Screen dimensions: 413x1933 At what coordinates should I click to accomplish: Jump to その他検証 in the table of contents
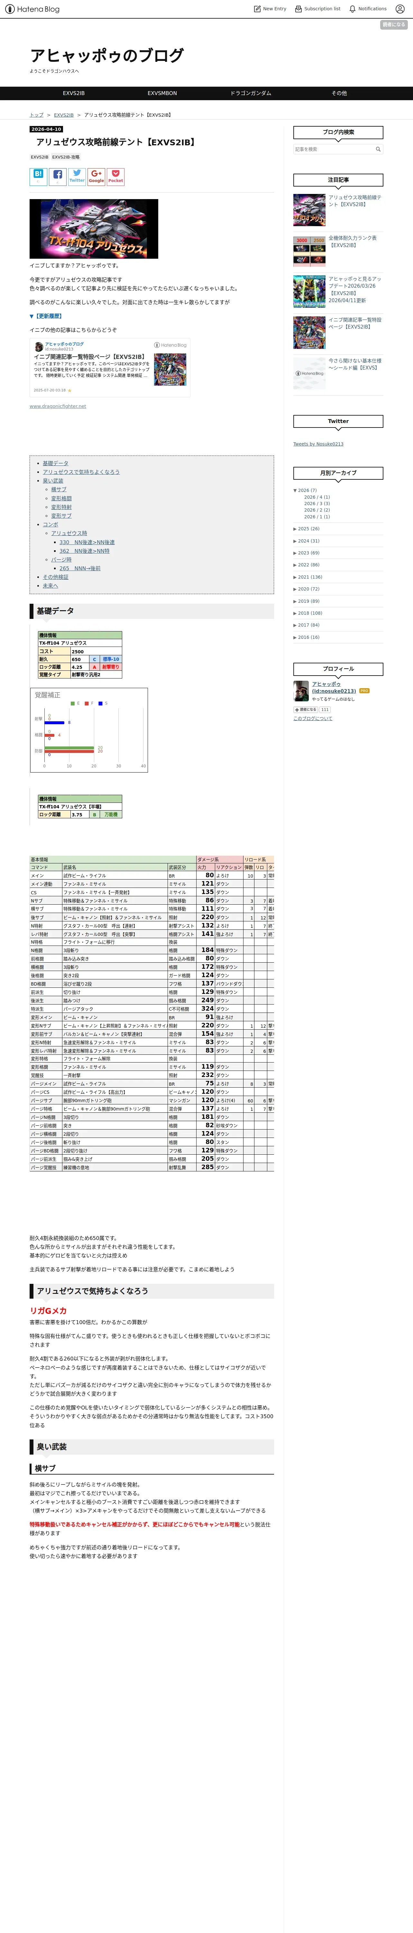[x=55, y=577]
